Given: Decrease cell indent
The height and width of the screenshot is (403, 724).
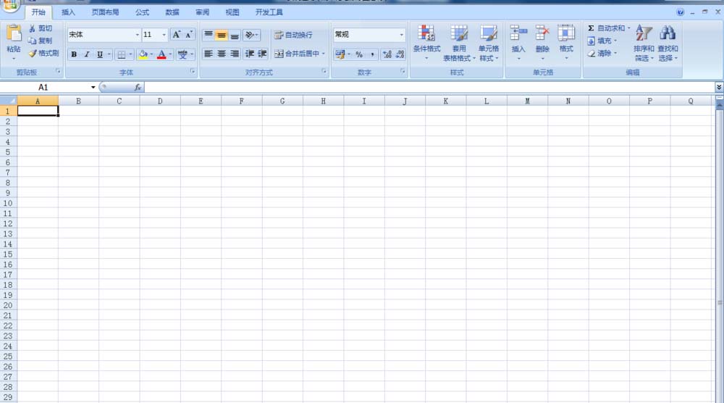Looking at the screenshot, I should 249,54.
